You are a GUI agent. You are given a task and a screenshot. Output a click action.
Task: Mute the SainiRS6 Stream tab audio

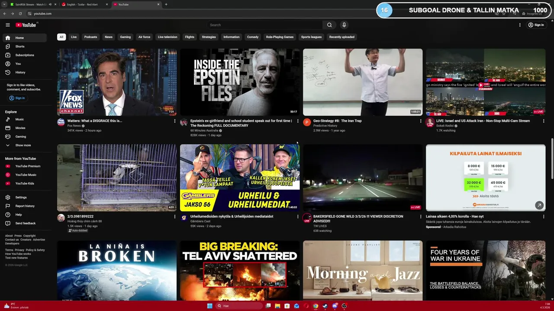click(x=50, y=4)
